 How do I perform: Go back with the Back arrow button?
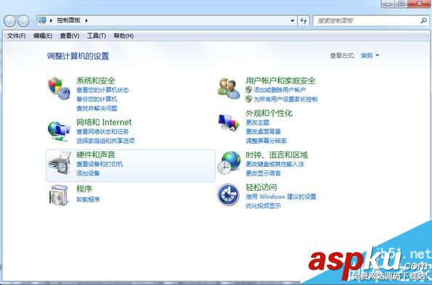point(10,20)
